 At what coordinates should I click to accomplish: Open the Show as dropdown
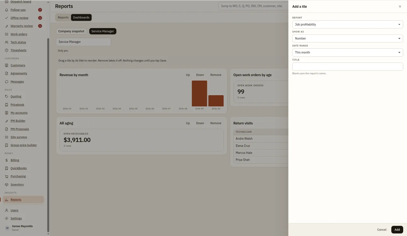(x=348, y=38)
